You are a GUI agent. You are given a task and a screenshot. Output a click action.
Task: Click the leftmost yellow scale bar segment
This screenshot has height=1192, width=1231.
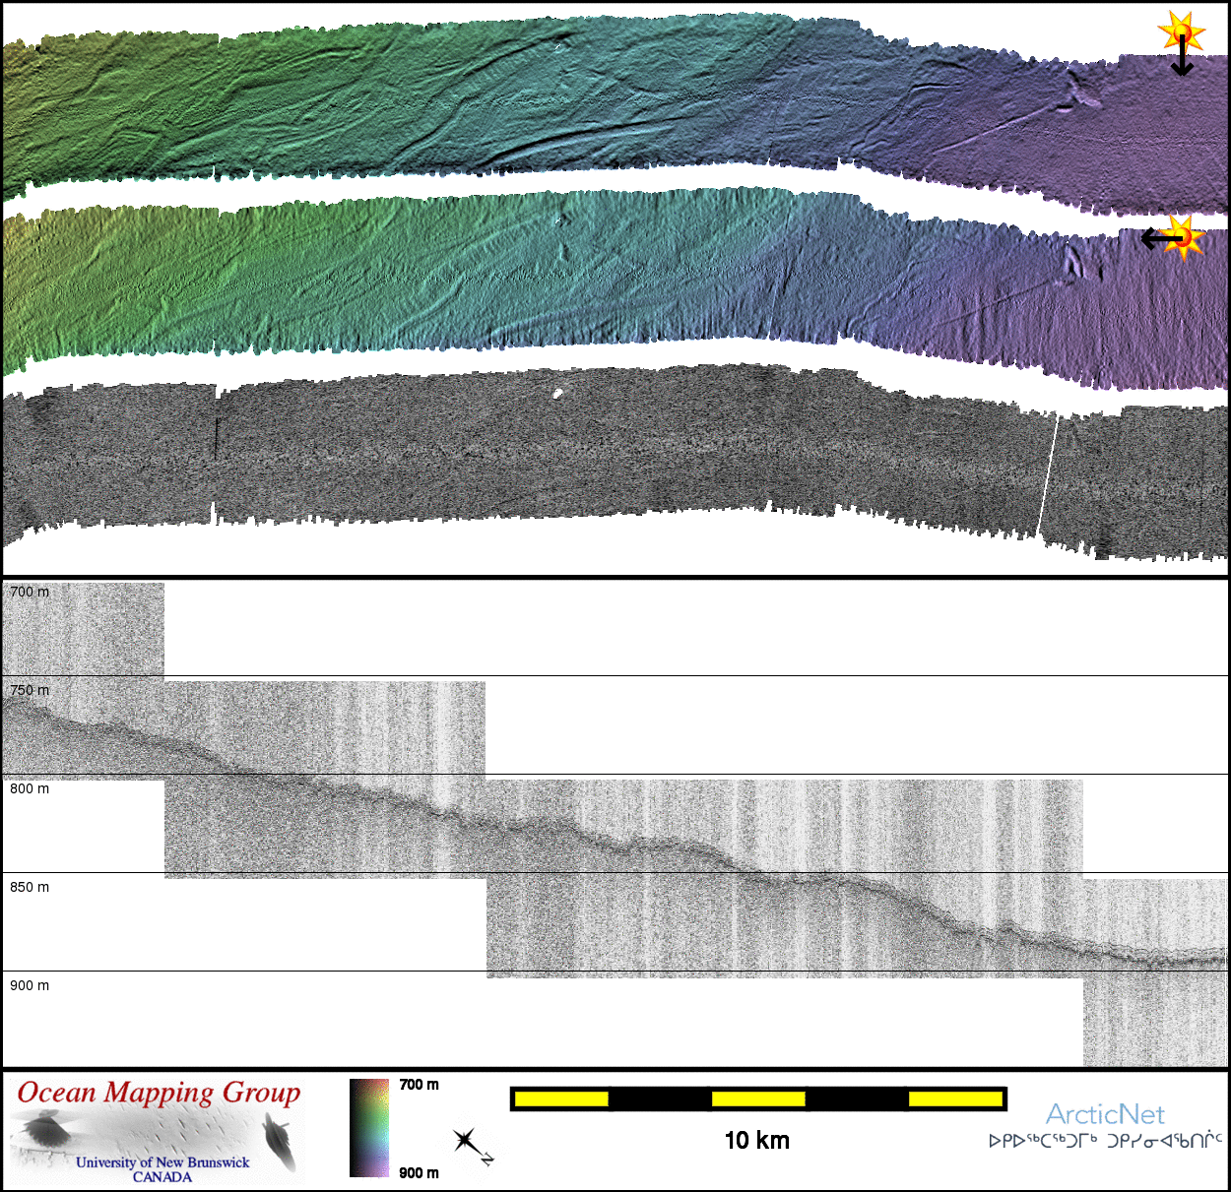(560, 1098)
